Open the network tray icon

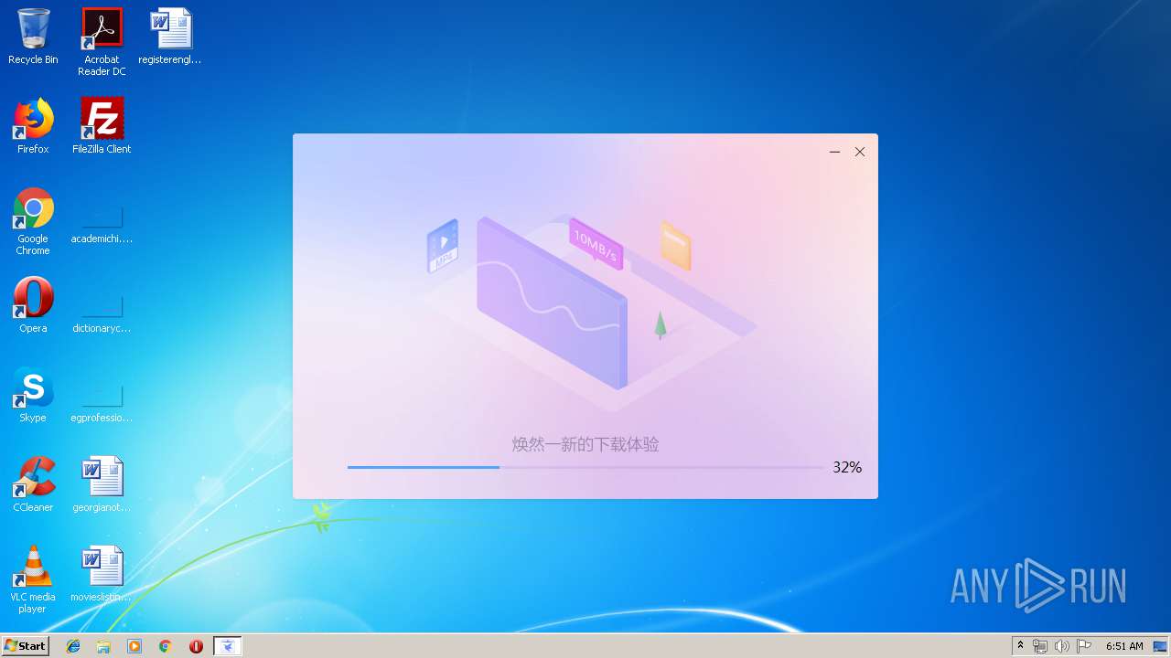[1040, 646]
